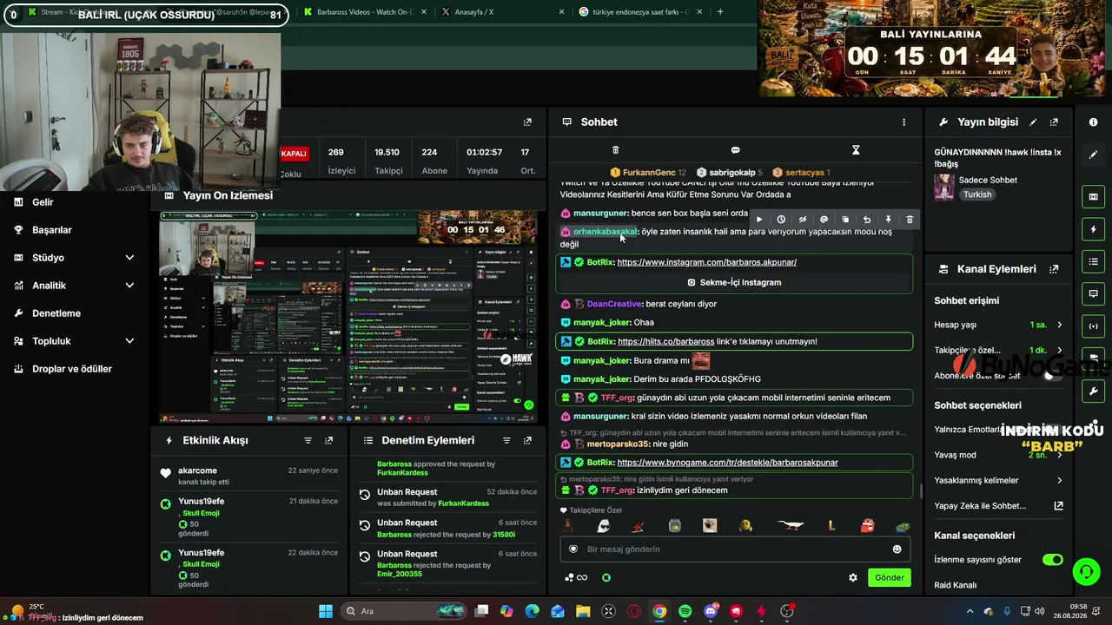Click the green headset support button

[1086, 571]
